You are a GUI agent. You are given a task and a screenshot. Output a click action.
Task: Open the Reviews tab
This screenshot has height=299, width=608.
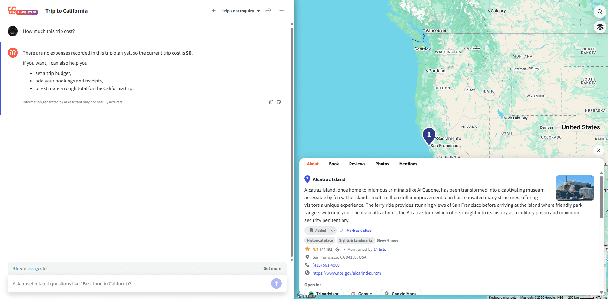(x=357, y=164)
